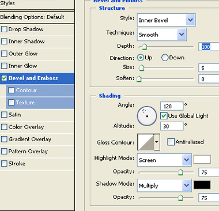Open the Texture sub-item label
This screenshot has width=219, height=211.
click(x=25, y=103)
